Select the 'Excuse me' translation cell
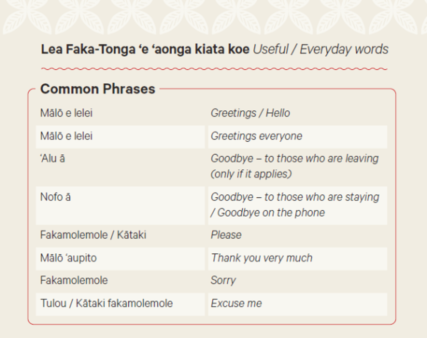Viewport: 427px width, 338px height. 297,304
